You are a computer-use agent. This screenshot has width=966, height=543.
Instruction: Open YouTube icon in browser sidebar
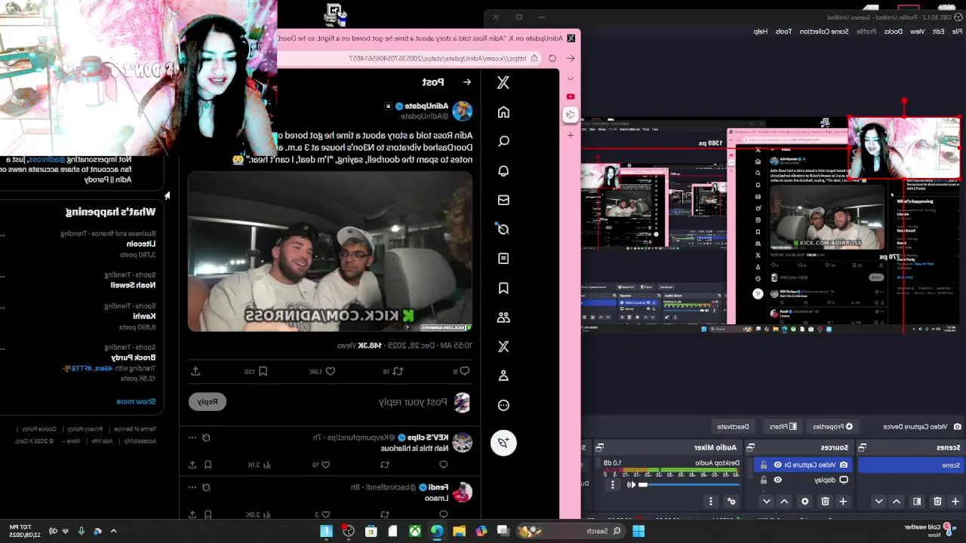pyautogui.click(x=571, y=97)
